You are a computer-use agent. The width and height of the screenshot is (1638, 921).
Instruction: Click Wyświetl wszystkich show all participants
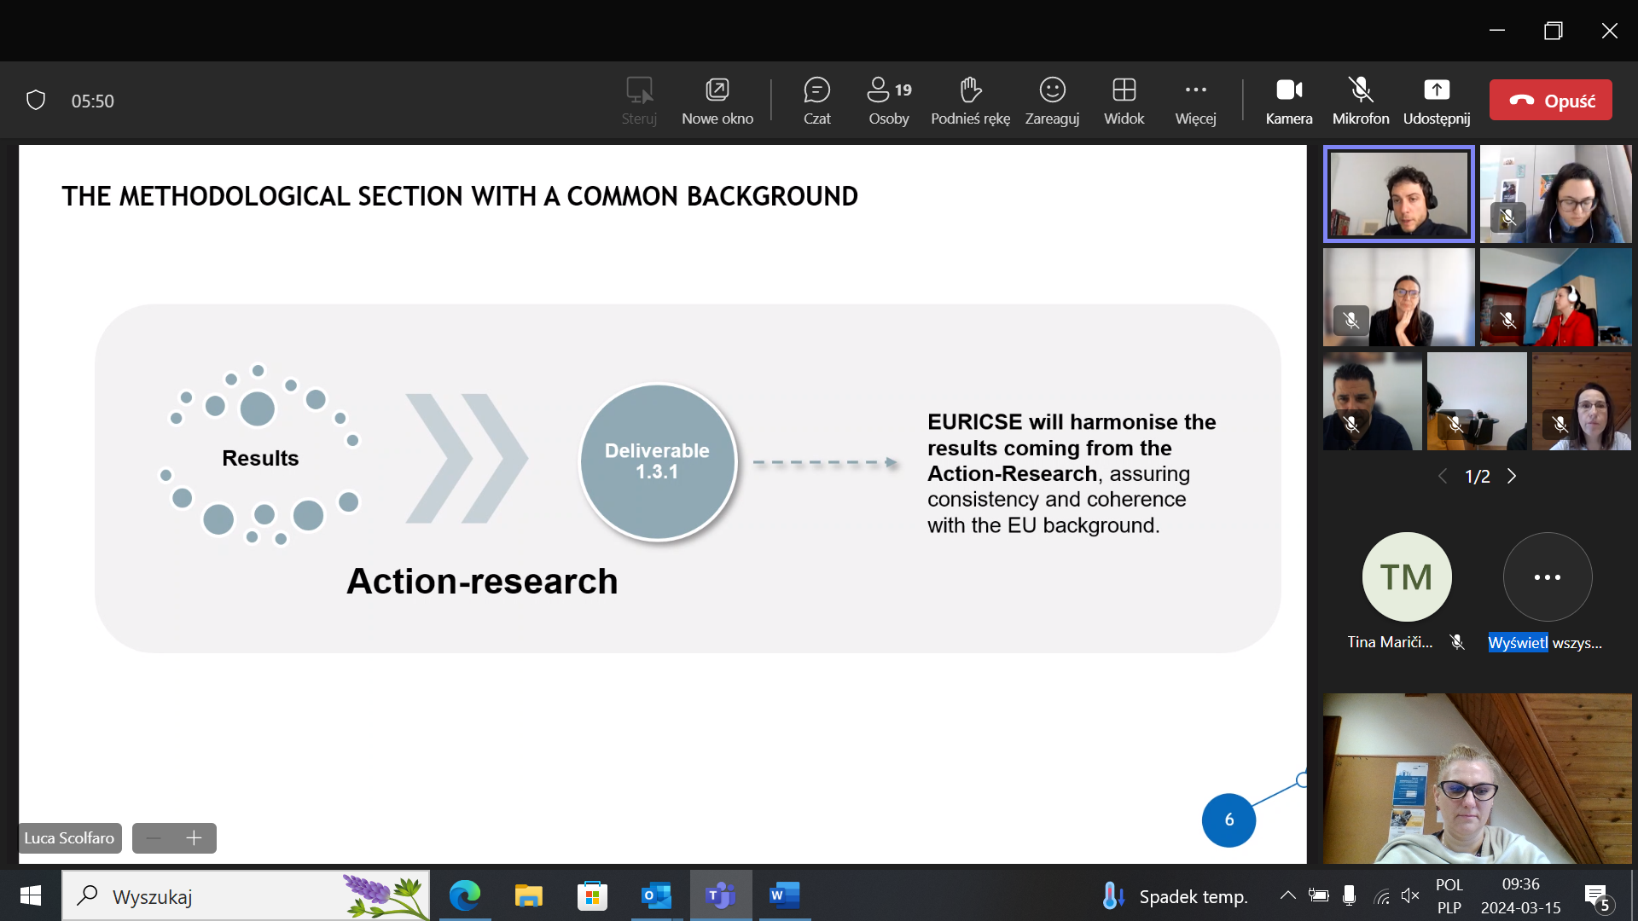pos(1547,577)
